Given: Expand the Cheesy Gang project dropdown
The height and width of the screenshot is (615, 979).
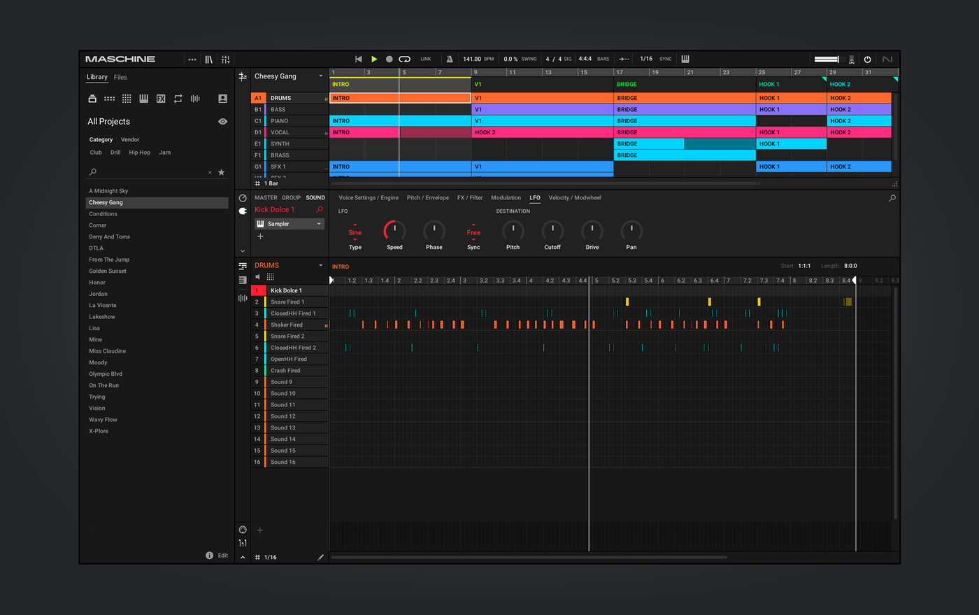Looking at the screenshot, I should (x=321, y=76).
